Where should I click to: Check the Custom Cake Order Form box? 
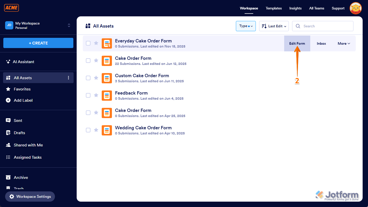coord(88,78)
